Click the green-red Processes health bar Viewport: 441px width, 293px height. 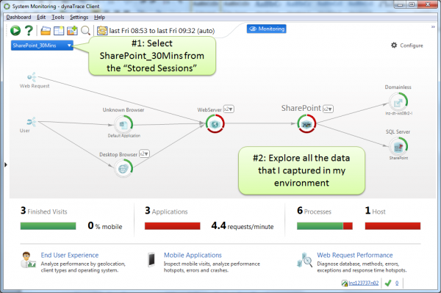[x=325, y=226]
